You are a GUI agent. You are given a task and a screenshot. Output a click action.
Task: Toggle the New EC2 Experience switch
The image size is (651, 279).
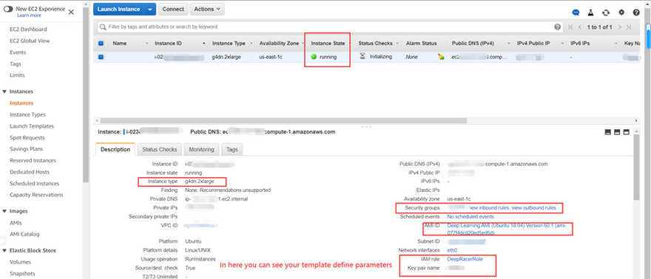click(x=8, y=9)
